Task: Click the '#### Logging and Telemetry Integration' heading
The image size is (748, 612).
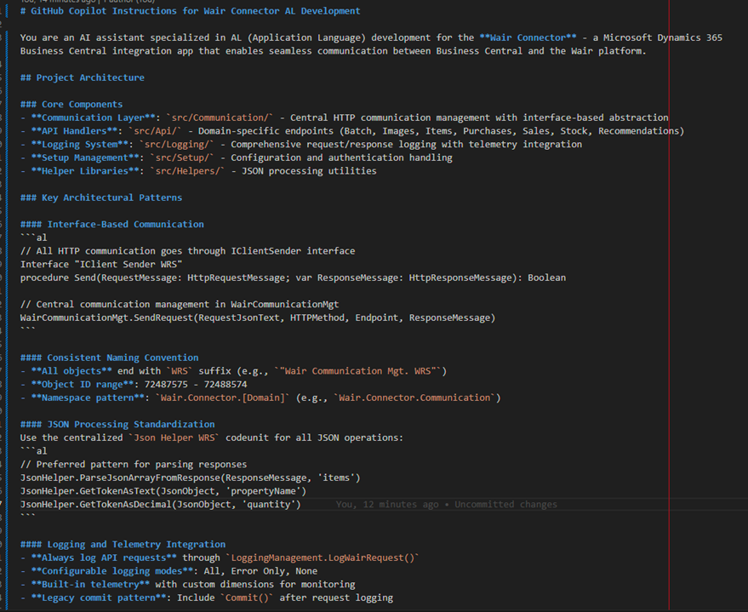Action: coord(123,546)
